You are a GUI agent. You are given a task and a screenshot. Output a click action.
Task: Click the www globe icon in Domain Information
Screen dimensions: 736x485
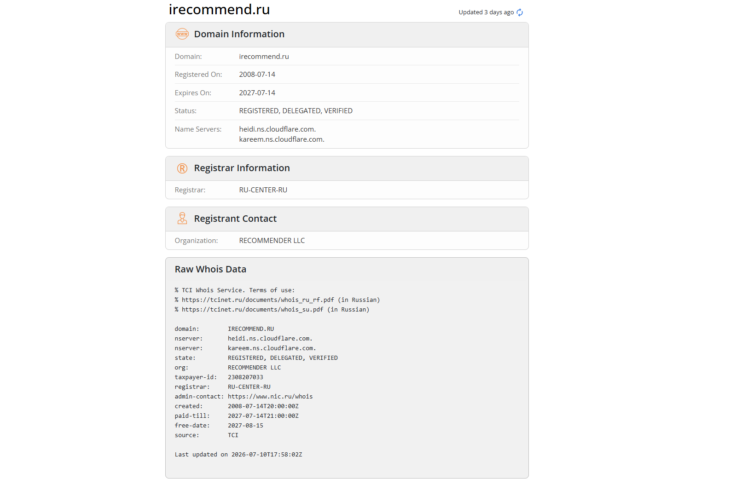tap(182, 34)
